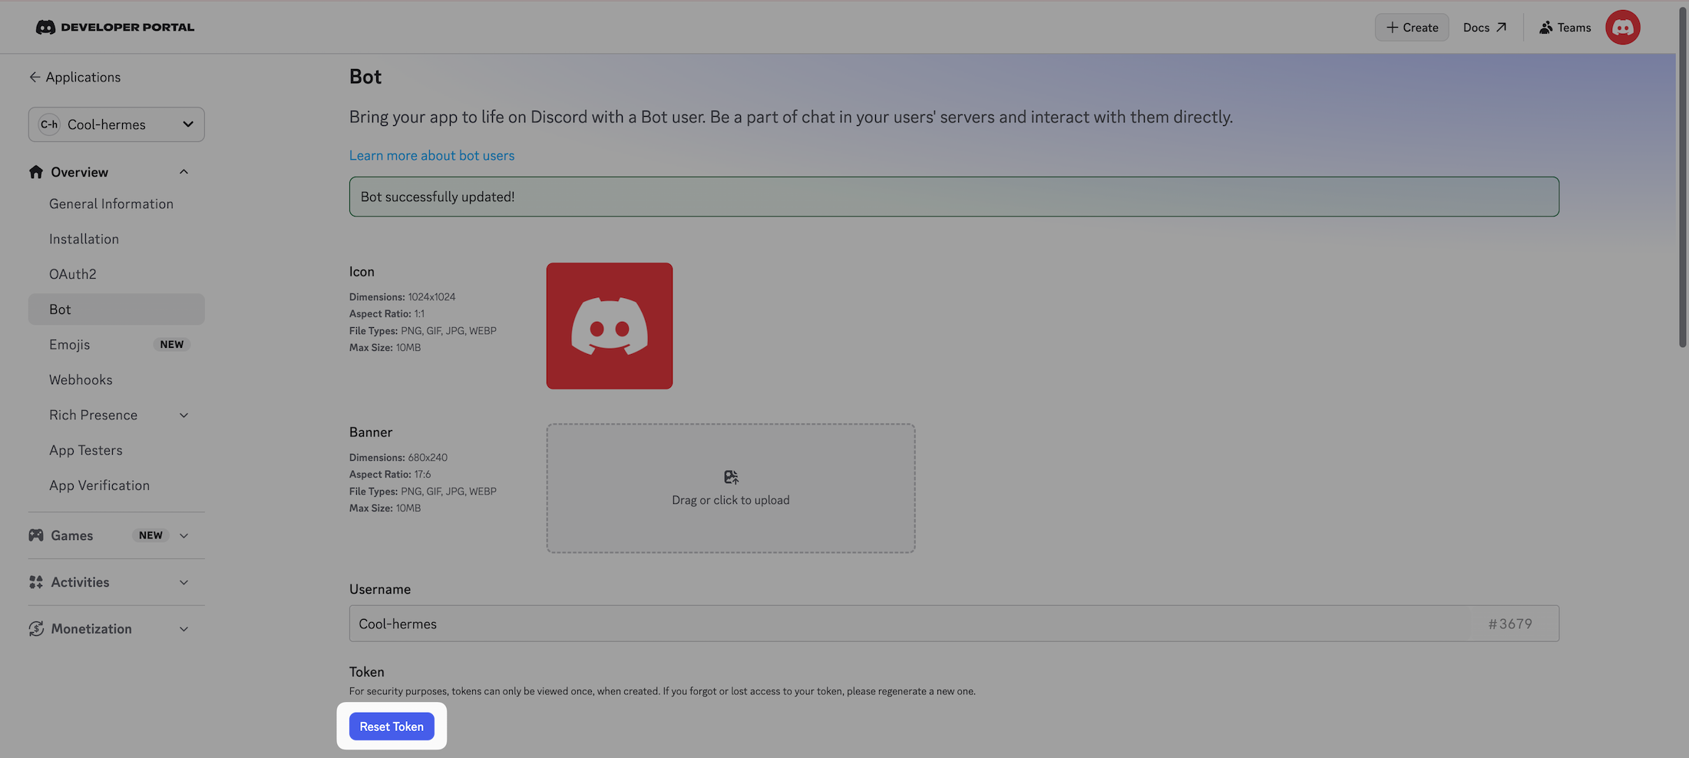Click the Bot successfully updated message

pyautogui.click(x=954, y=197)
